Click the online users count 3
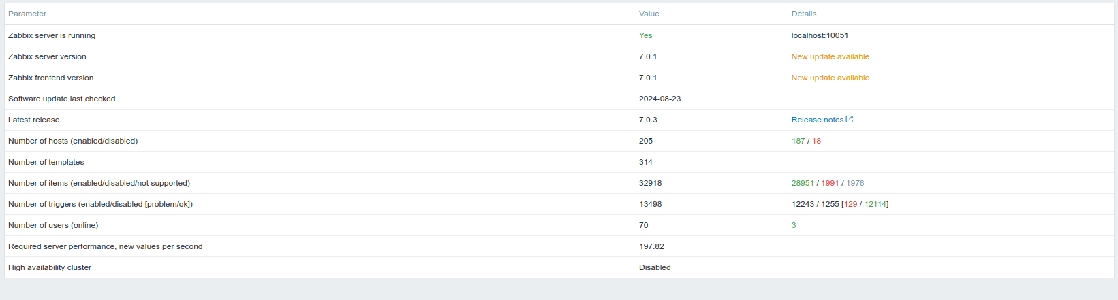The image size is (1118, 300). [794, 225]
